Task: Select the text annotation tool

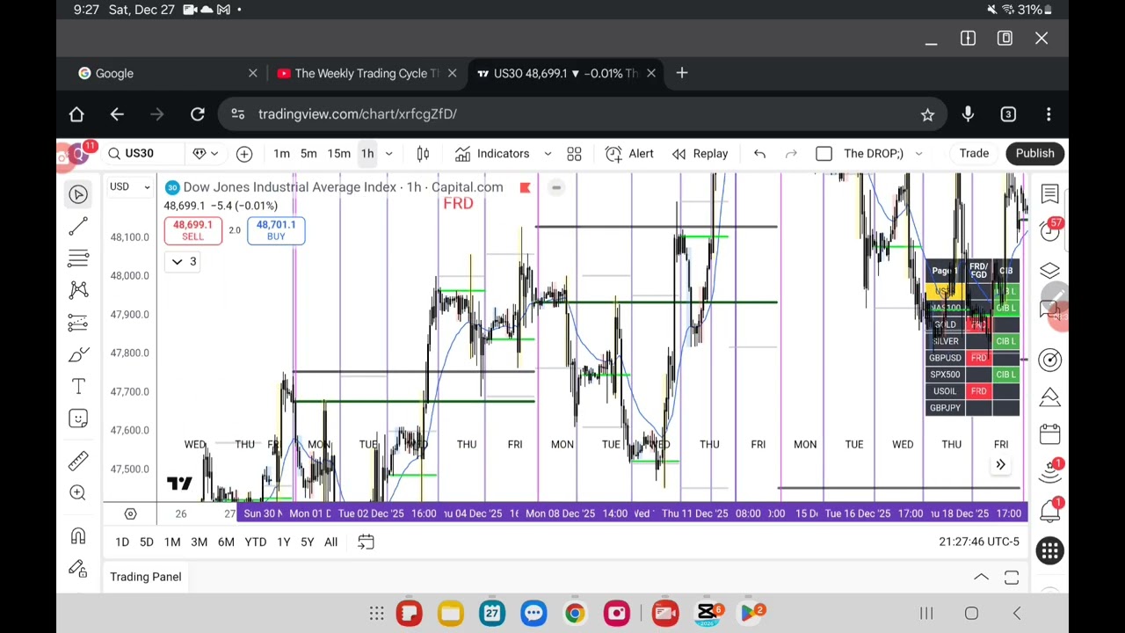Action: coord(78,386)
